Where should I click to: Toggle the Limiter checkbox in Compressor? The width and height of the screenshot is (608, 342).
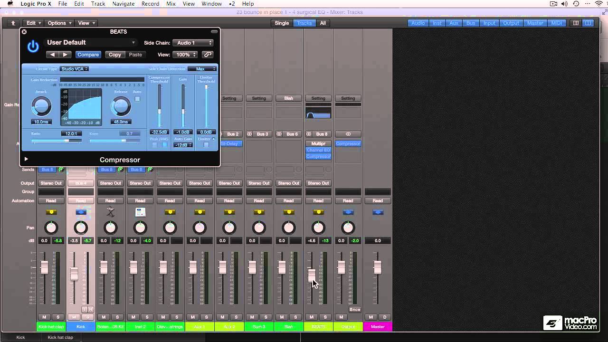pyautogui.click(x=206, y=144)
